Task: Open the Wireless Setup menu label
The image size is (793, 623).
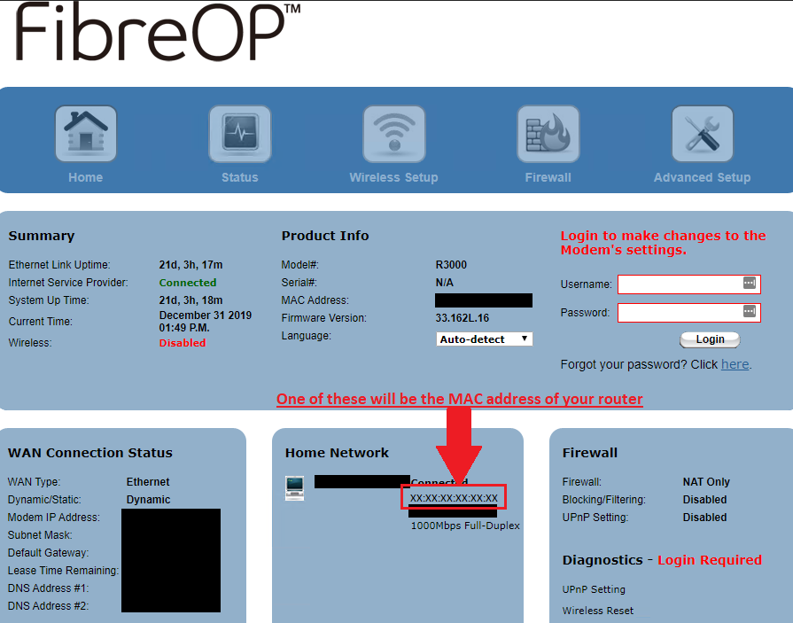Action: pos(394,177)
